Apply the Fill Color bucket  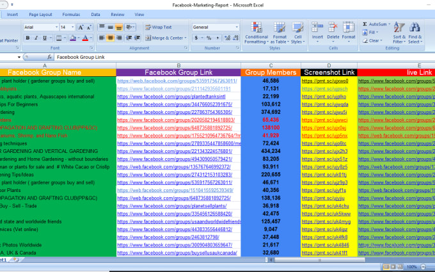point(73,38)
